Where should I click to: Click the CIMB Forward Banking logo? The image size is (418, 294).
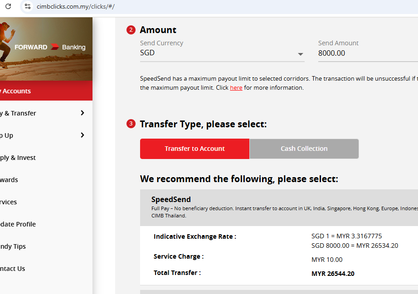tap(50, 47)
